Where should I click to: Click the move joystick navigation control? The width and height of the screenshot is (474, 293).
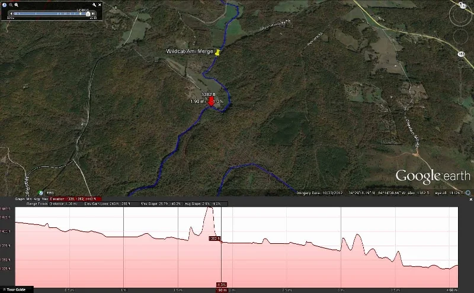tap(461, 36)
